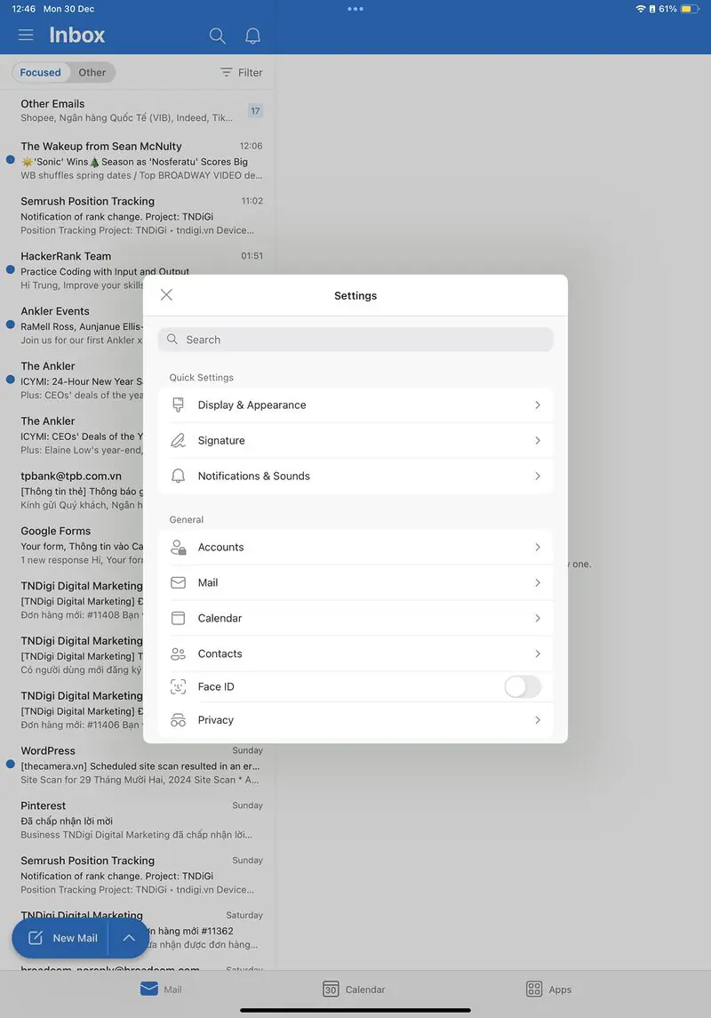Click the Face ID icon
The image size is (711, 1018).
click(178, 687)
